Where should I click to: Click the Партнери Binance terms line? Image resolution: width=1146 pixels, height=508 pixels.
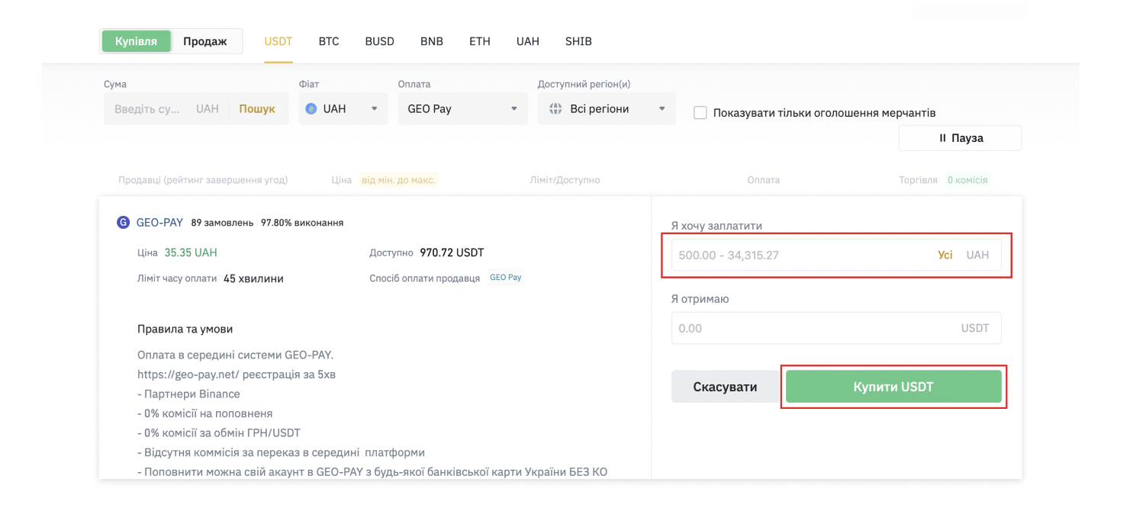coord(188,394)
